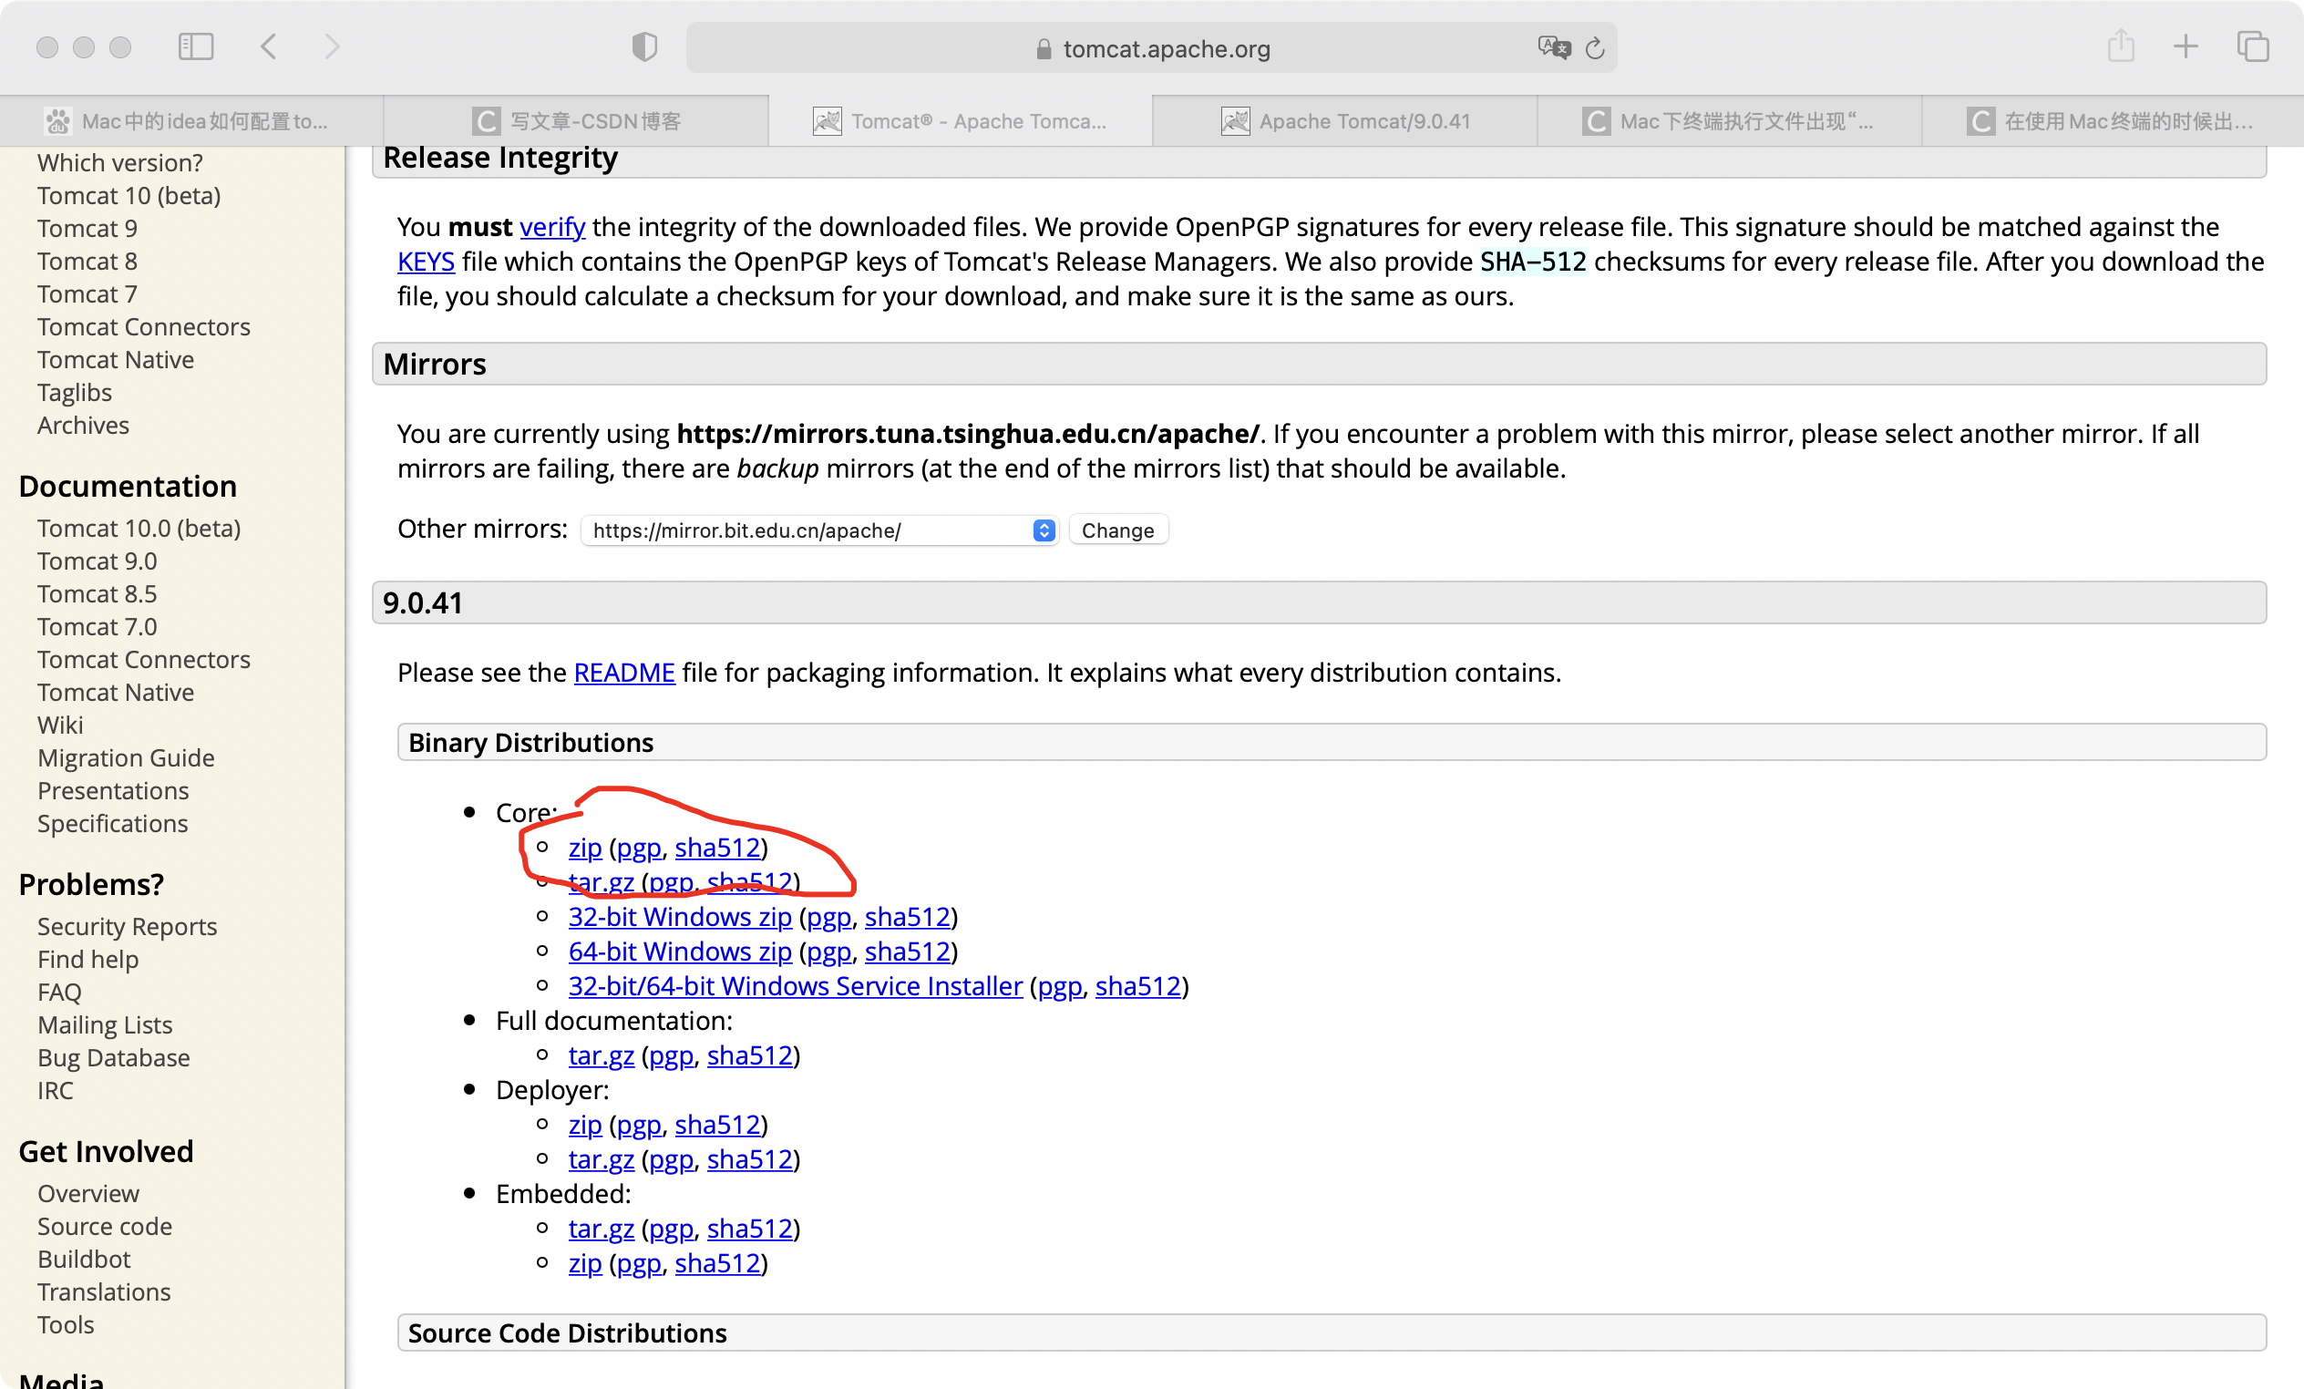Open the '在使用Mac终端的时候出' tab

point(2114,121)
